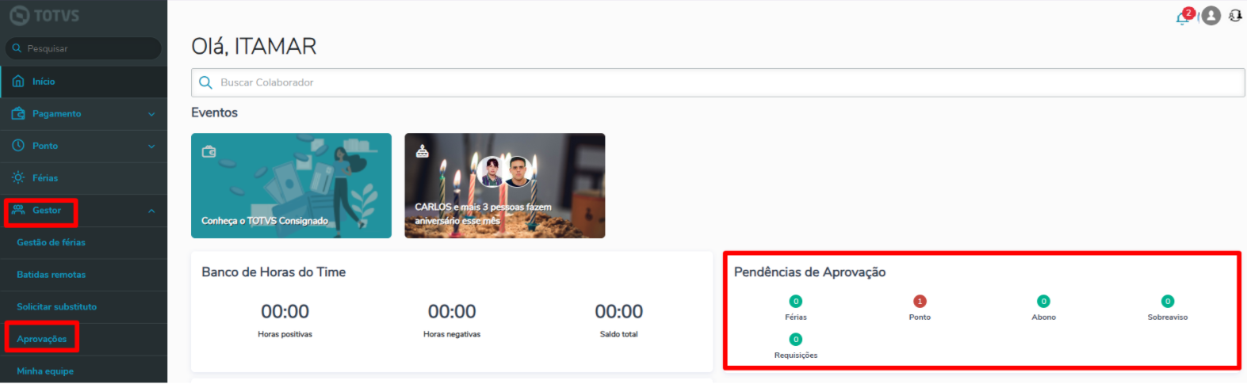
Task: Click the TOTVS logo
Action: [x=44, y=15]
